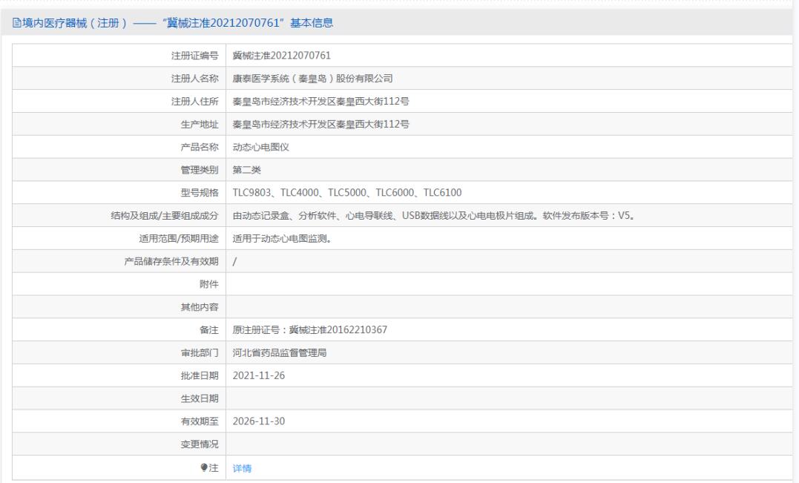Click the 生产地址 label
This screenshot has width=799, height=483.
click(x=200, y=125)
